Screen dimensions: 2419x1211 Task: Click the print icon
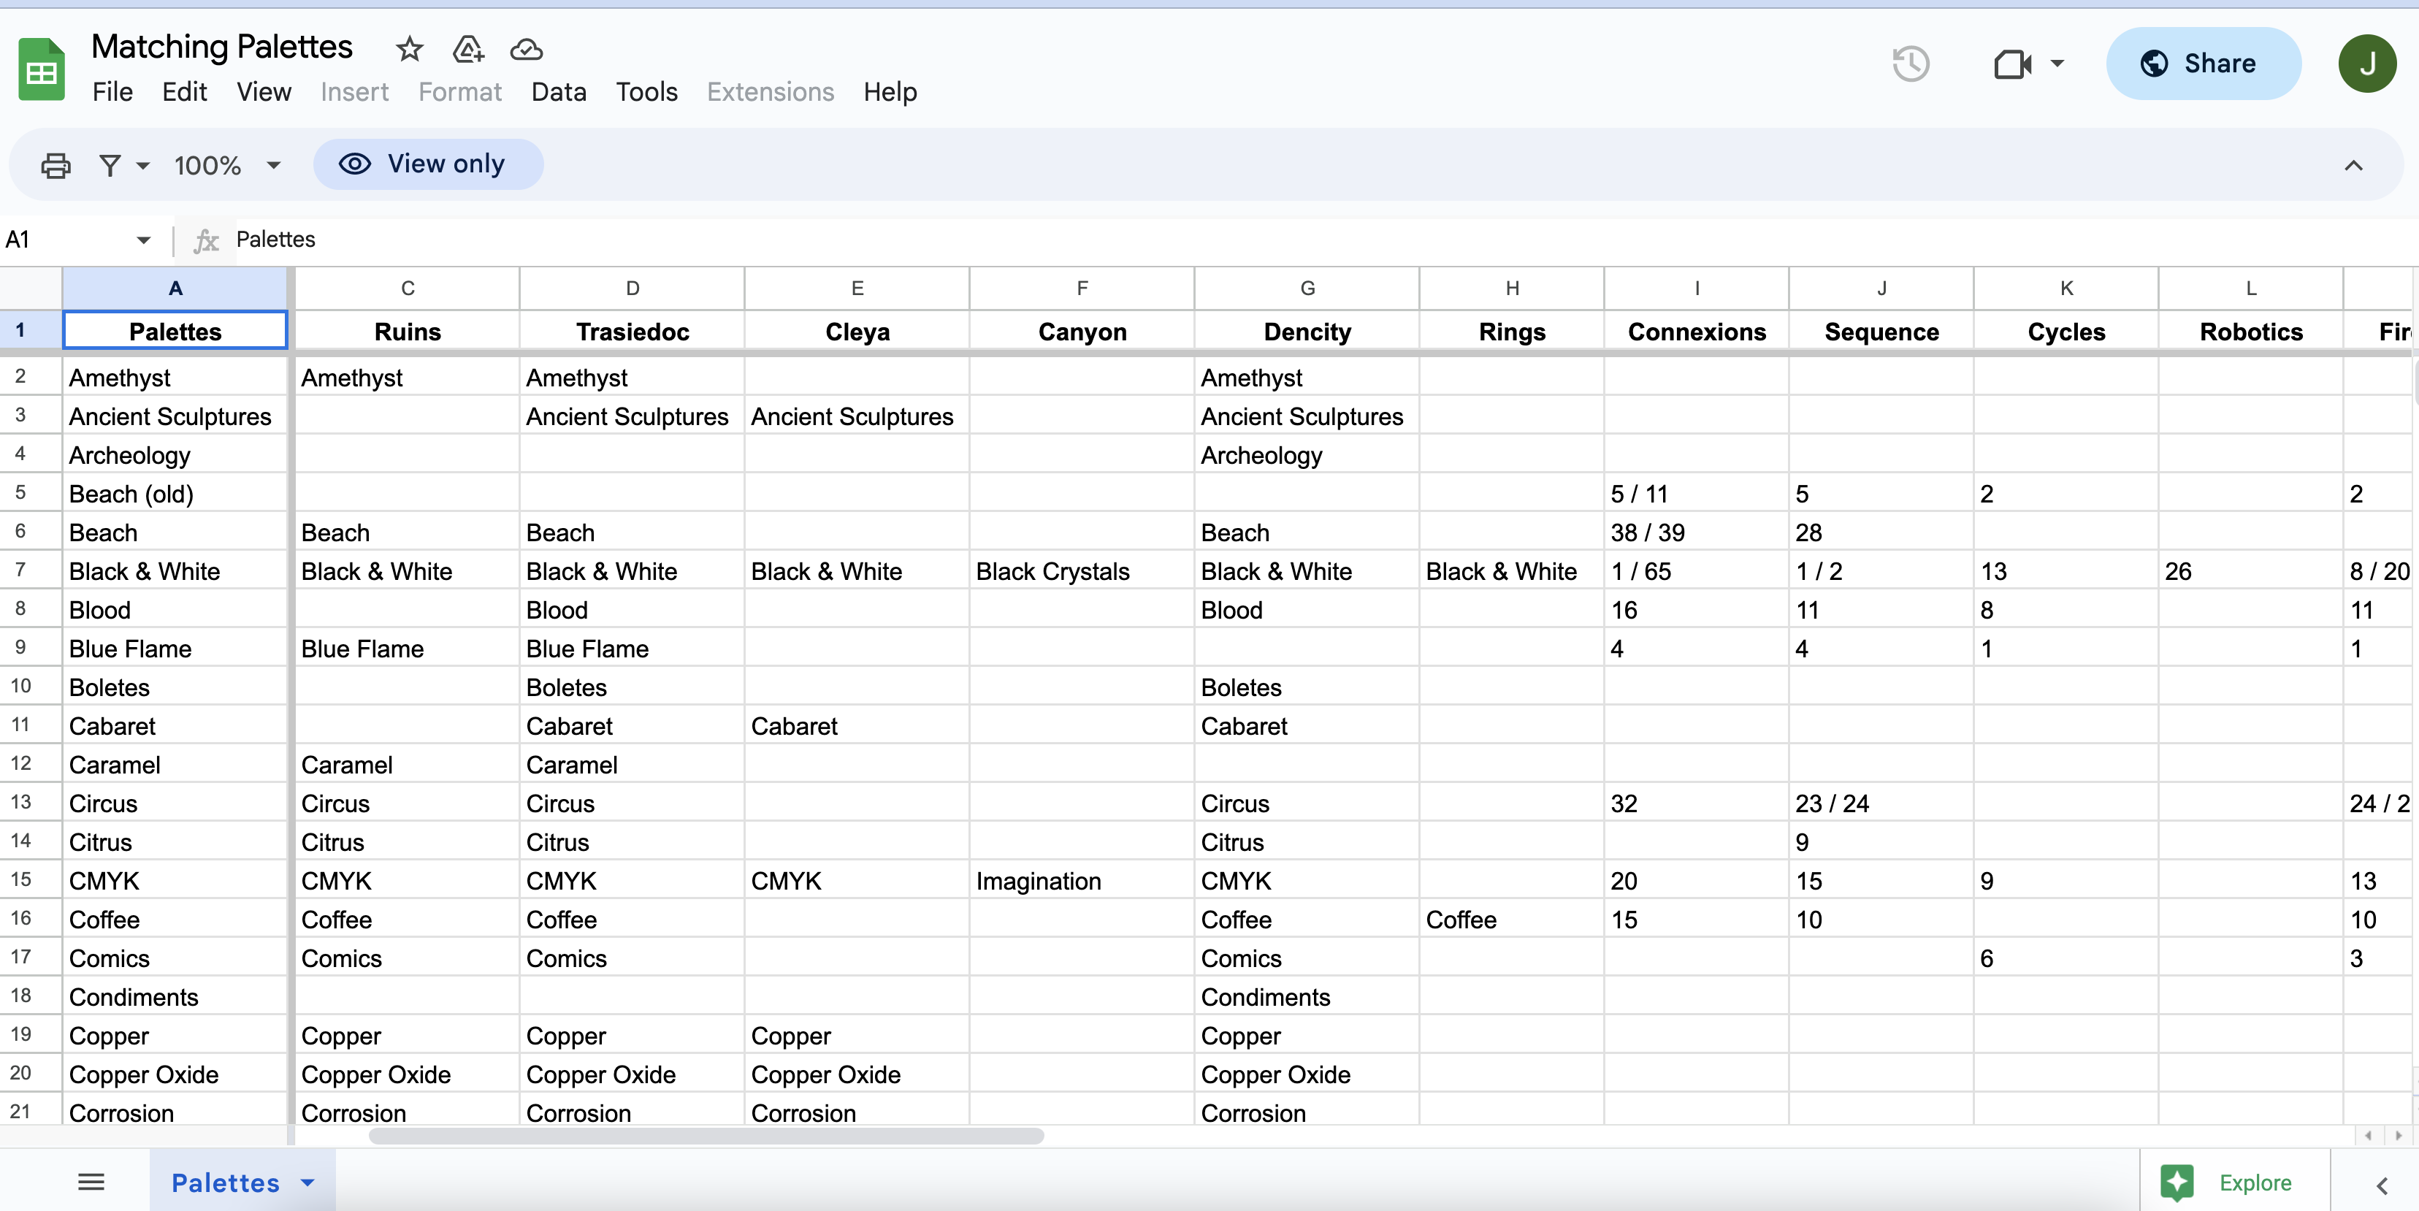pos(56,165)
